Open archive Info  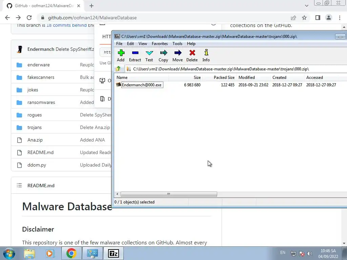(206, 56)
